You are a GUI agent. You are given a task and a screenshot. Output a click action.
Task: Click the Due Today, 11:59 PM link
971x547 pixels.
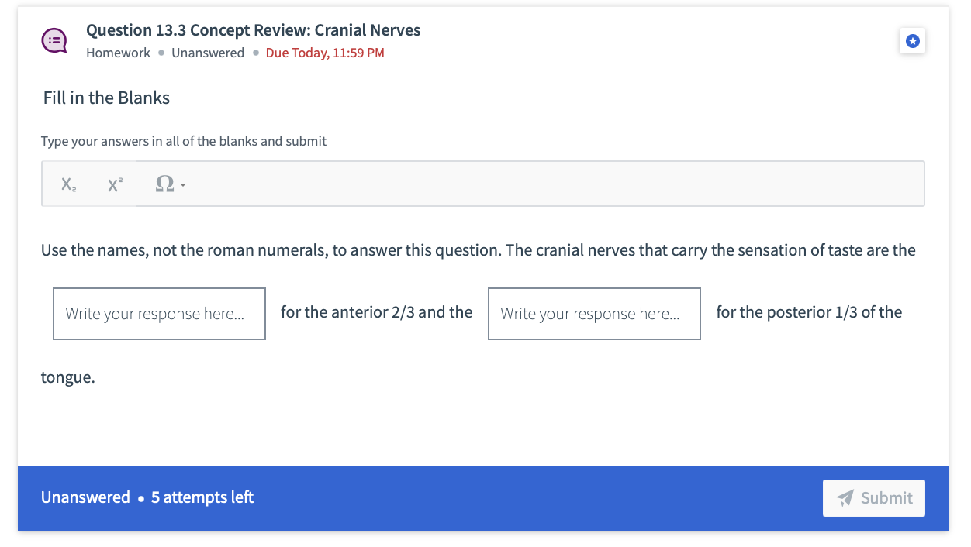(325, 53)
